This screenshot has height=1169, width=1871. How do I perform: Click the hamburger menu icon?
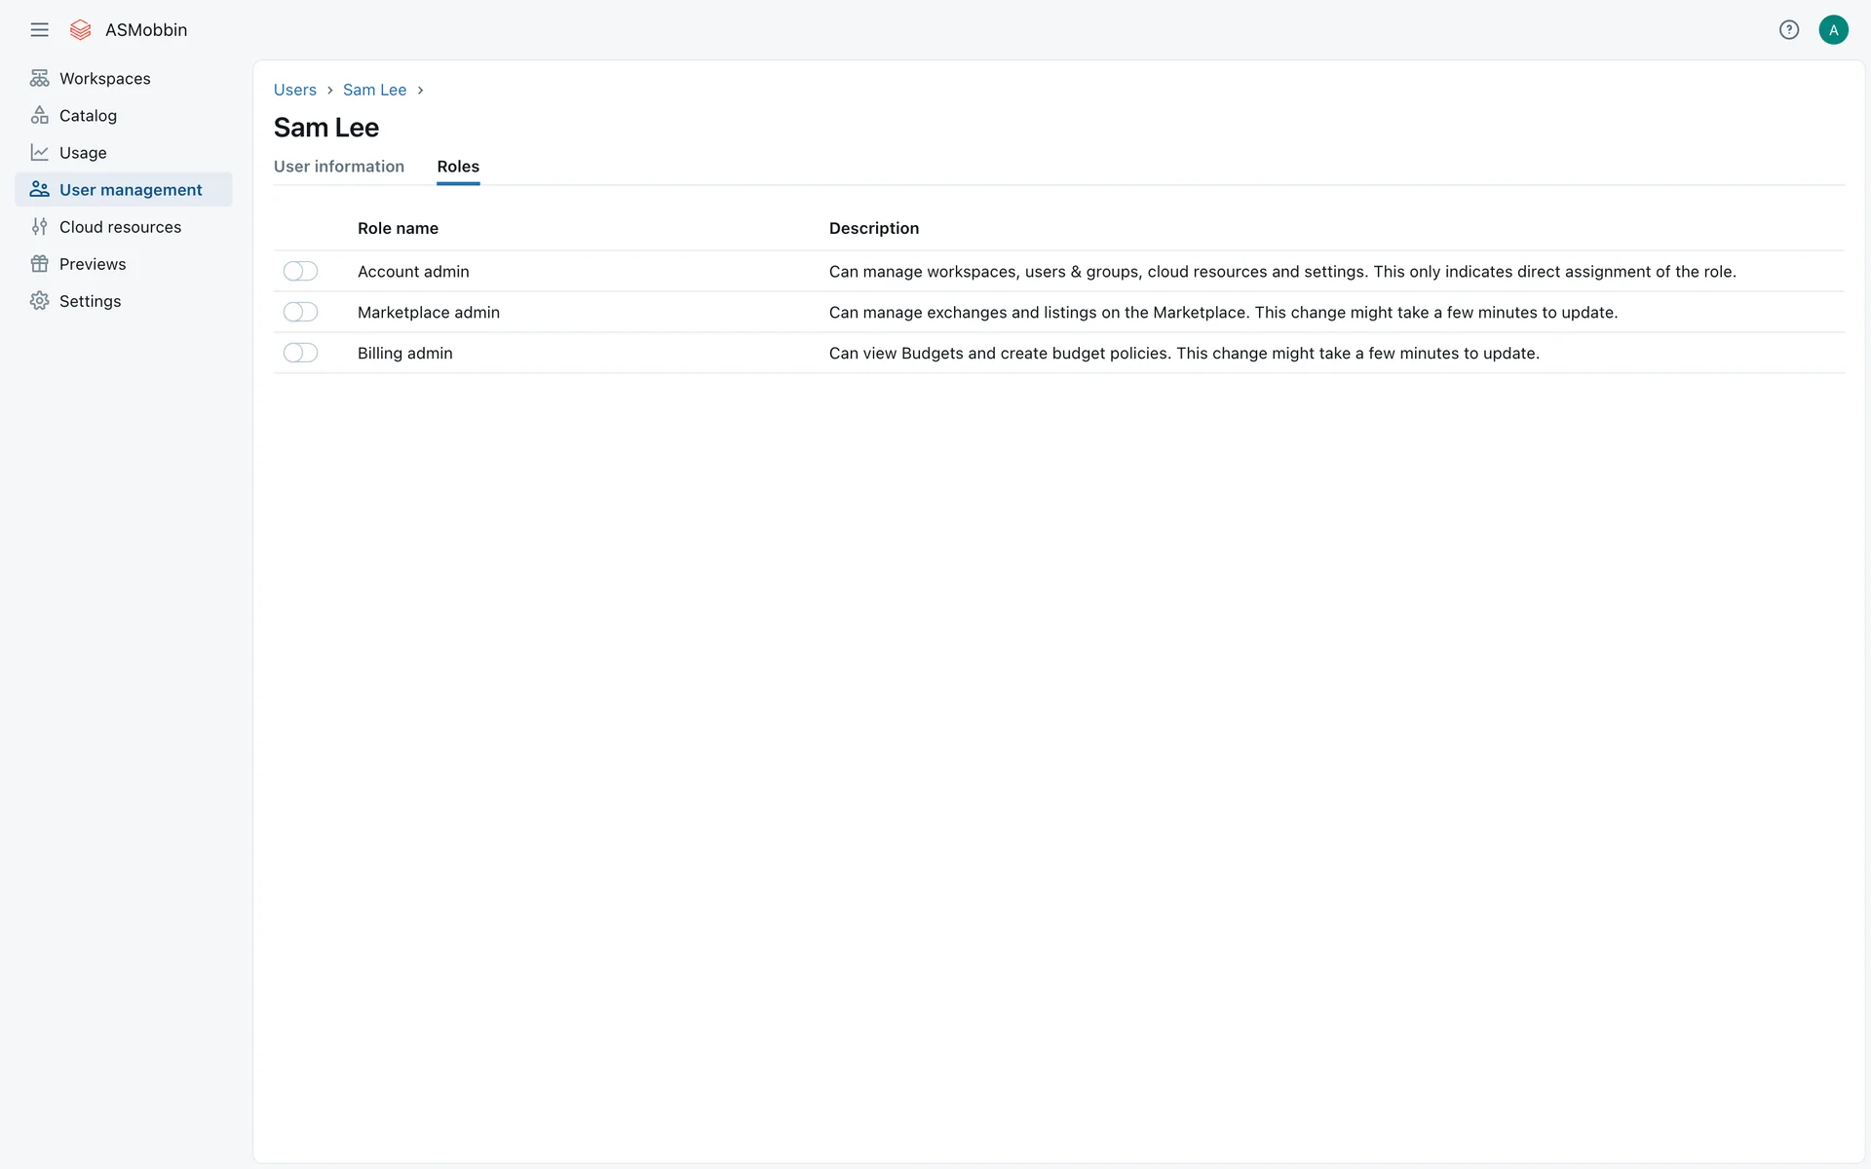[39, 30]
